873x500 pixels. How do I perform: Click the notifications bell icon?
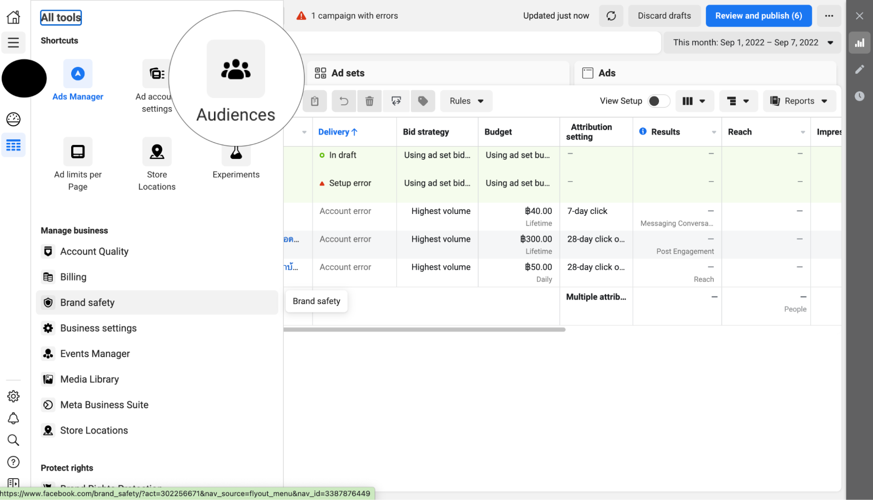(14, 418)
